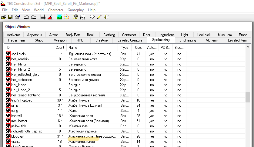Switch to the Lockpick tab

[x=204, y=35]
